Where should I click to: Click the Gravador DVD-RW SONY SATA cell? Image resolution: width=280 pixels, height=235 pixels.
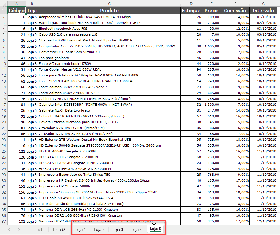click(x=109, y=134)
